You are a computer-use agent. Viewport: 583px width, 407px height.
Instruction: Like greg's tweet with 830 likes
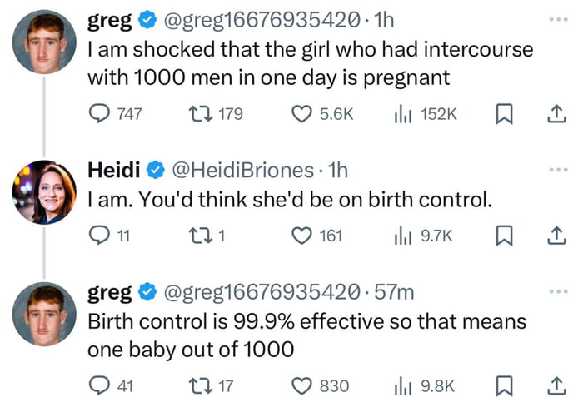point(302,385)
